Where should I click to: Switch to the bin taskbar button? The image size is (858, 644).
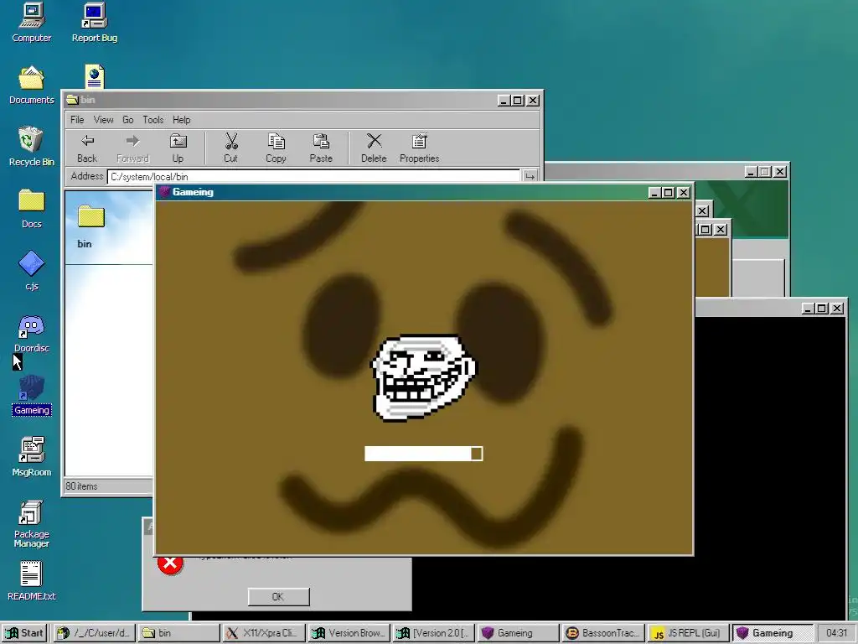pyautogui.click(x=178, y=633)
